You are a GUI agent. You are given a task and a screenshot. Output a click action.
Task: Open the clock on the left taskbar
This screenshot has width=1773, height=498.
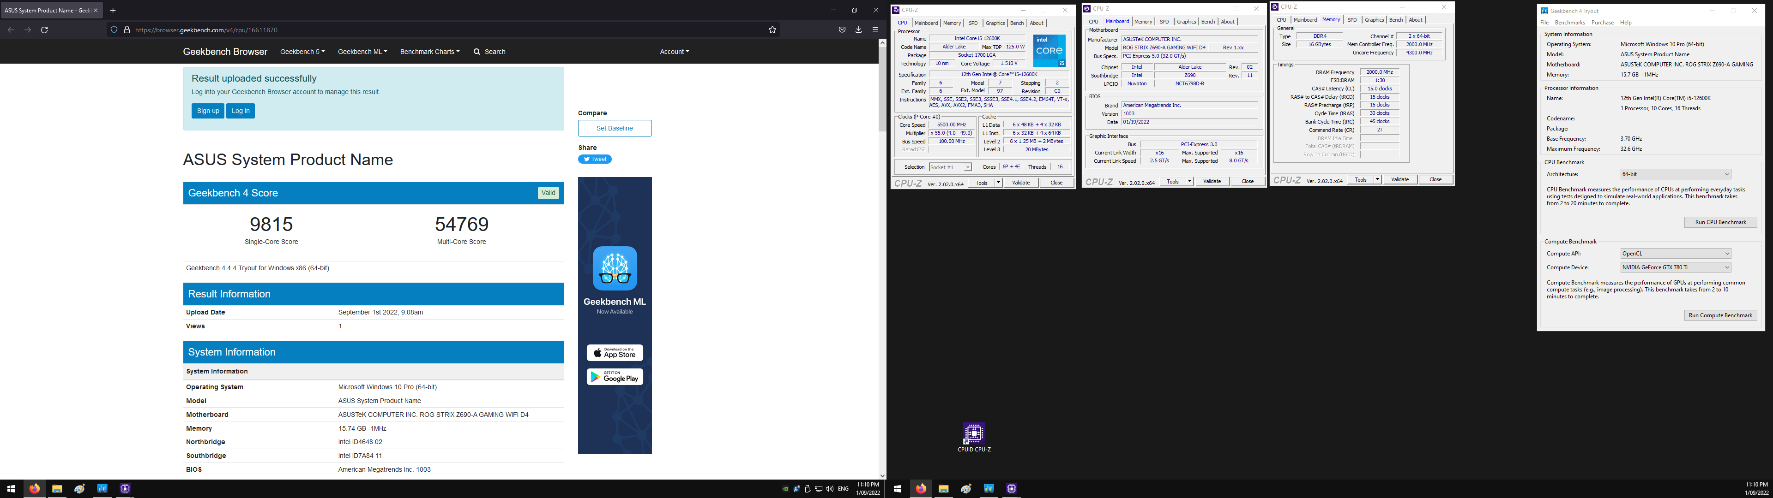pyautogui.click(x=868, y=489)
